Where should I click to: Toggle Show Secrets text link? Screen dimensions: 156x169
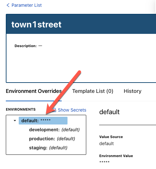tap(72, 110)
